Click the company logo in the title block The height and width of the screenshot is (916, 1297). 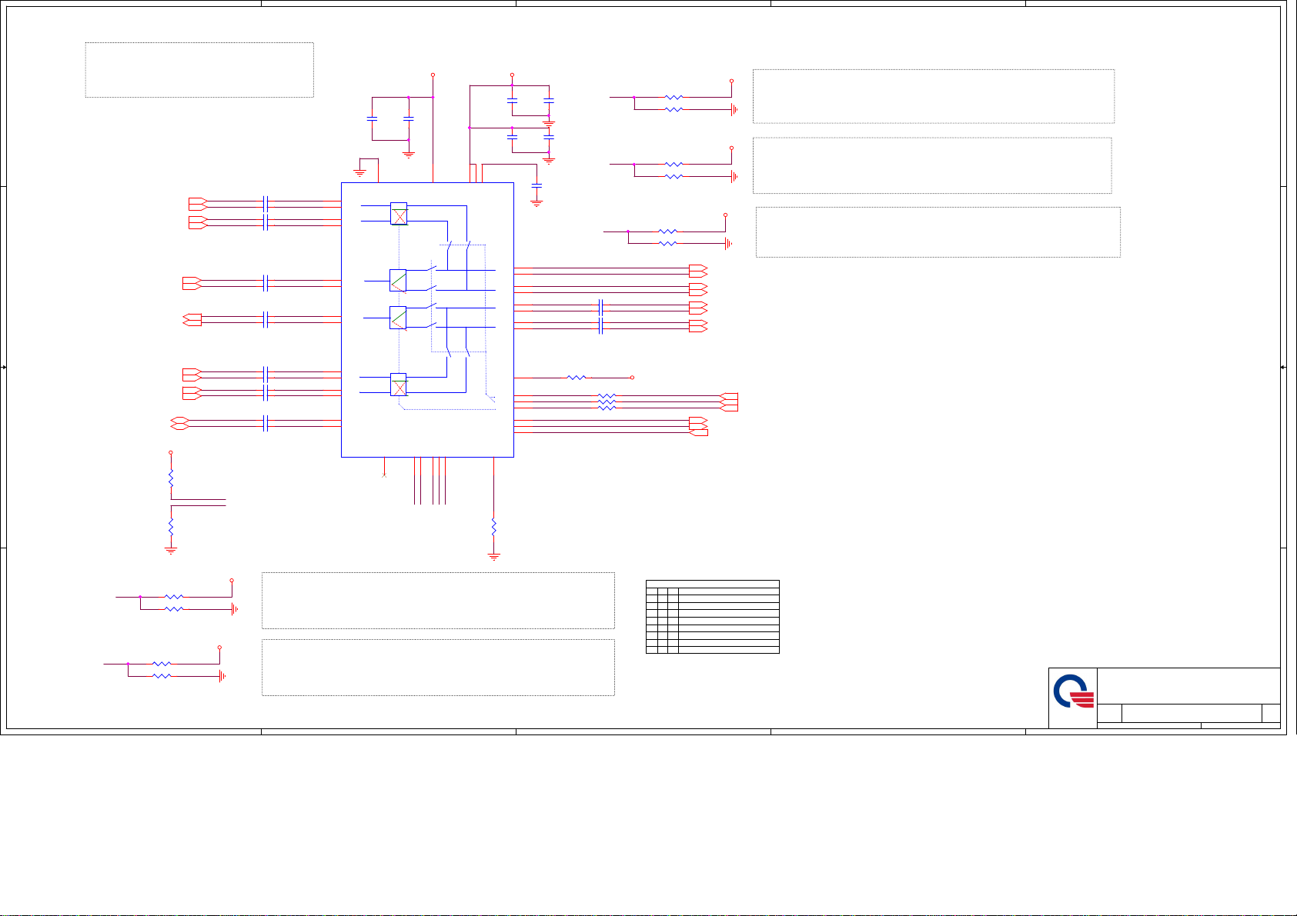tap(1073, 692)
